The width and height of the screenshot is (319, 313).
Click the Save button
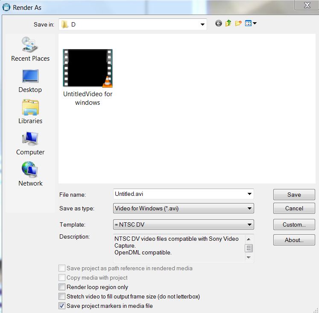294,195
